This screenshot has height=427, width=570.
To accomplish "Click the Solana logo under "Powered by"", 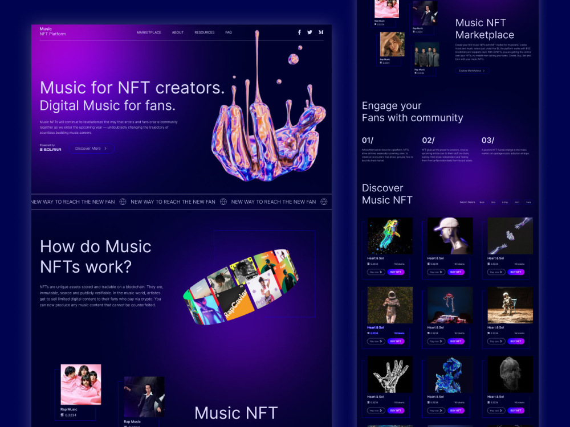I will 50,150.
